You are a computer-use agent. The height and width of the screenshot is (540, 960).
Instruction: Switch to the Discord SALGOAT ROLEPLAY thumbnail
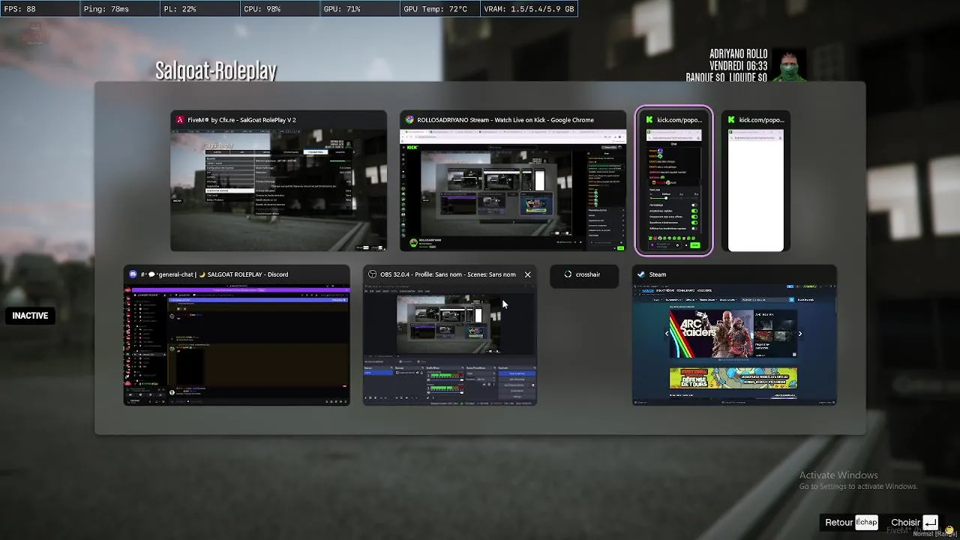(237, 345)
